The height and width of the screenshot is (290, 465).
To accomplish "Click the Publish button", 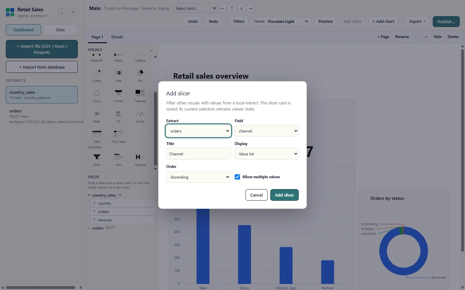I will point(446,22).
